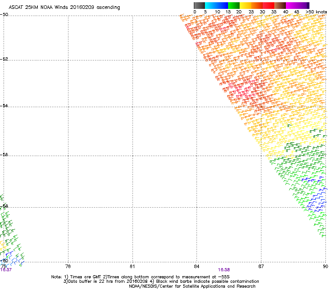Click the gray 0–5 knots color segment
The height and width of the screenshot is (289, 329).
tap(199, 5)
